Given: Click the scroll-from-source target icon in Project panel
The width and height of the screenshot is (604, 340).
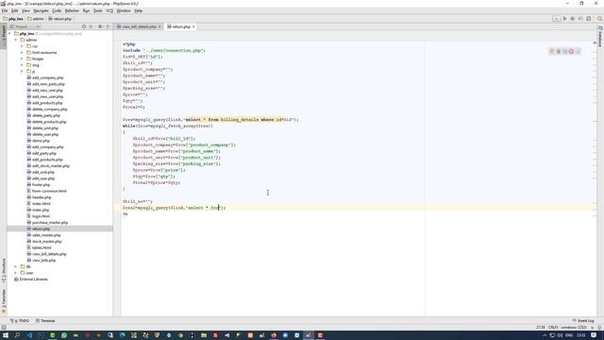Looking at the screenshot, I should pos(84,26).
